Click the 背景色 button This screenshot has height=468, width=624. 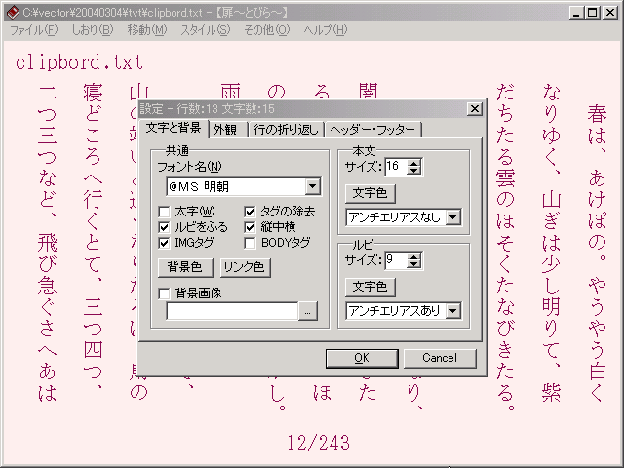pyautogui.click(x=185, y=267)
